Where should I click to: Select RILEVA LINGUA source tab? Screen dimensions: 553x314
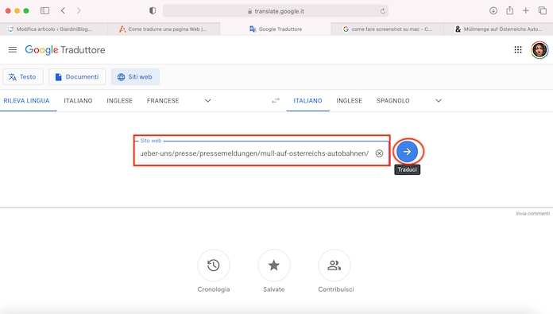26,100
